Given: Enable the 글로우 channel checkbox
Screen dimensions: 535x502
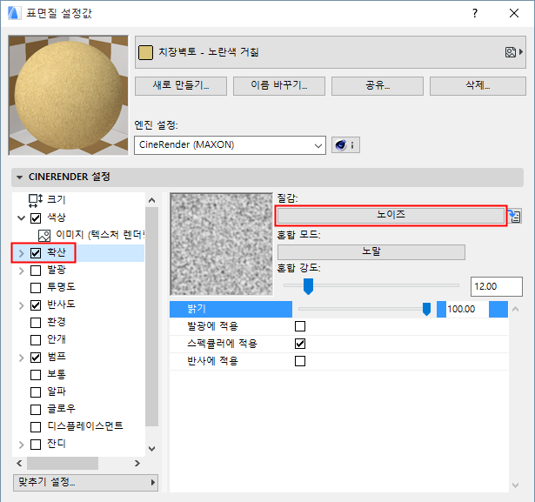Looking at the screenshot, I should point(36,410).
